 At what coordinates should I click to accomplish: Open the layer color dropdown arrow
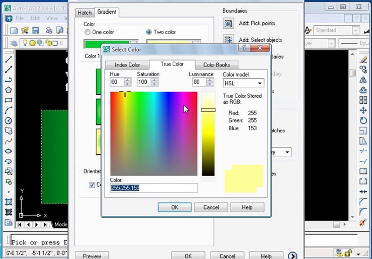pos(331,43)
